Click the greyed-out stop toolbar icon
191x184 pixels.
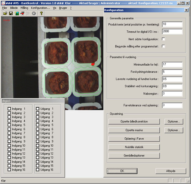pos(34,13)
